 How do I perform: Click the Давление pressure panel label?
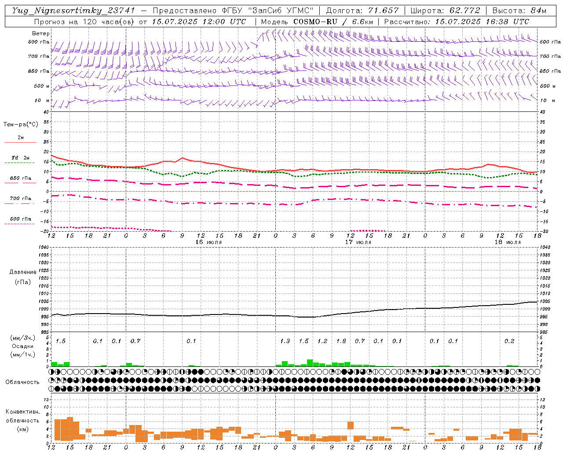tap(23, 272)
